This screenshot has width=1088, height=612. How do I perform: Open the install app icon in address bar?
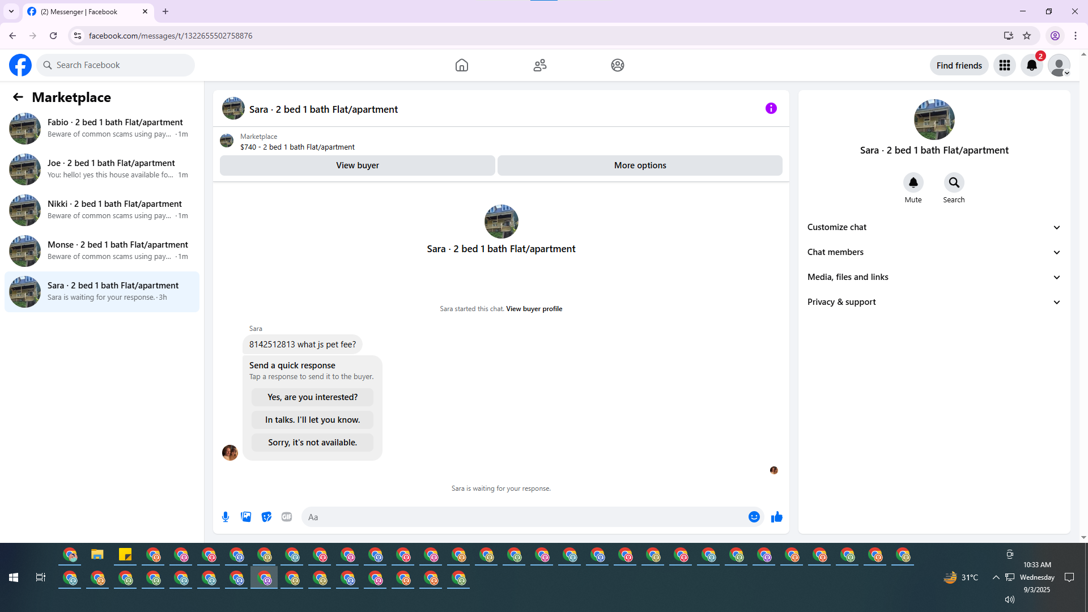[x=1008, y=36]
